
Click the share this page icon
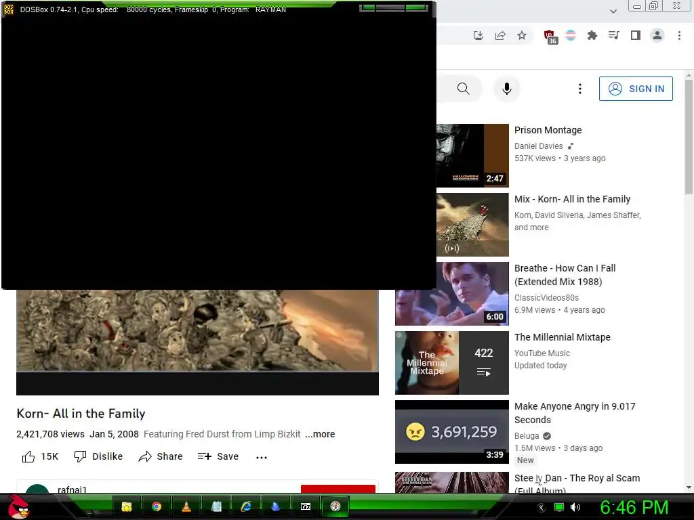pyautogui.click(x=500, y=35)
